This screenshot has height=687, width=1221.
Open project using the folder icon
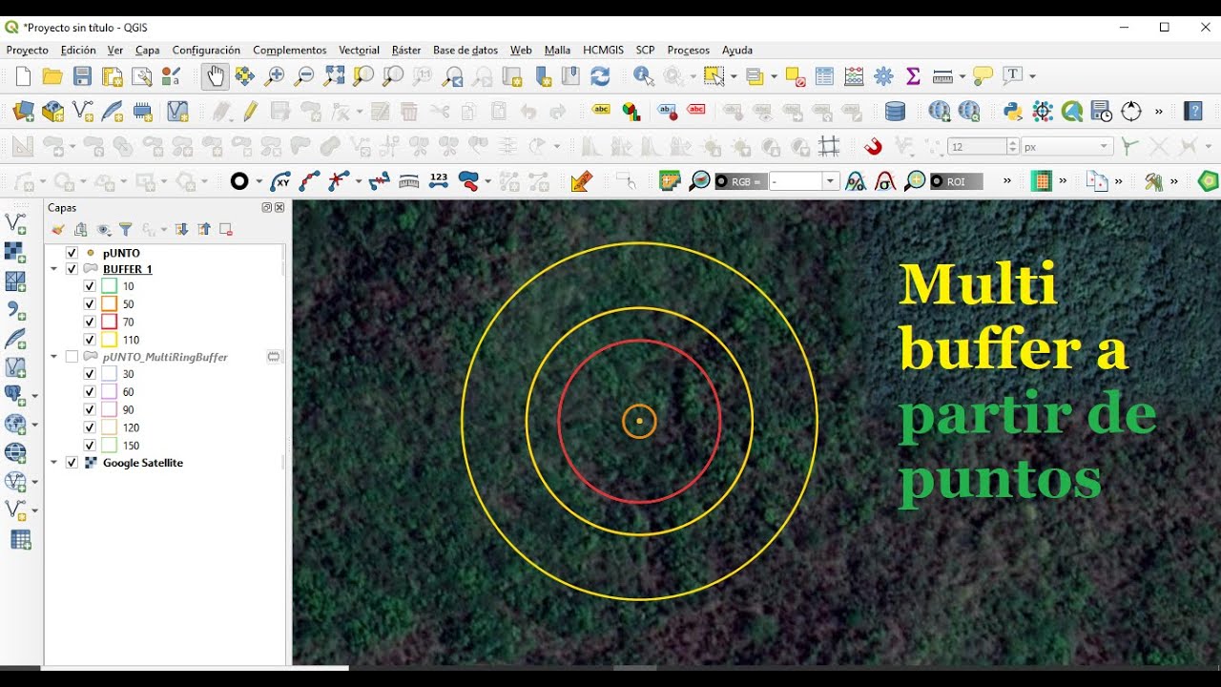tap(52, 76)
